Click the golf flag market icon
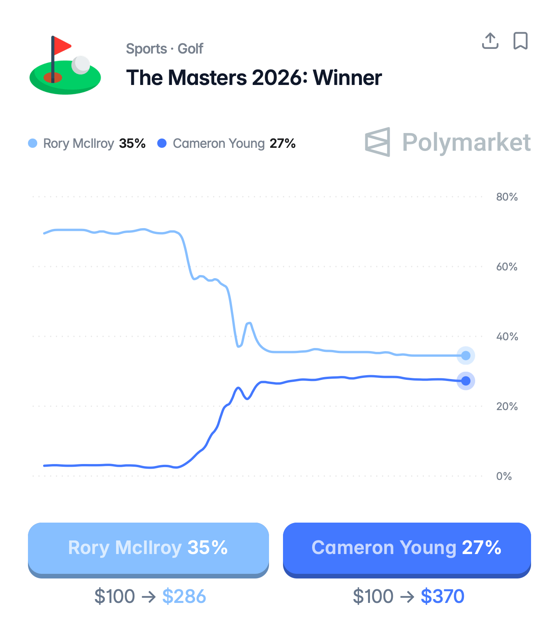The width and height of the screenshot is (559, 639). click(x=65, y=65)
